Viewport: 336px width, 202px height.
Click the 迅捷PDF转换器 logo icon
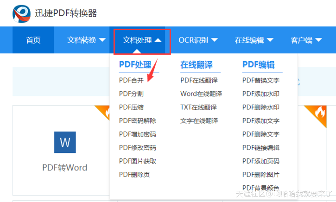click(21, 14)
